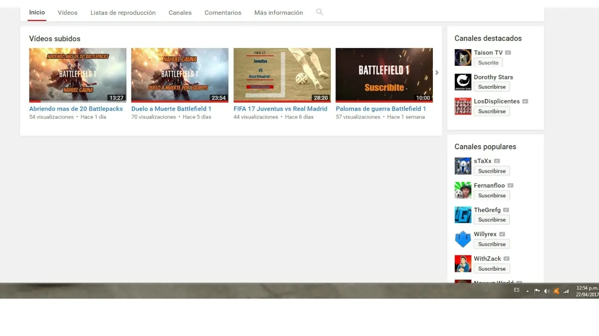Click Dorothy Stars channel avatar
Image resolution: width=599 pixels, height=336 pixels.
(463, 82)
